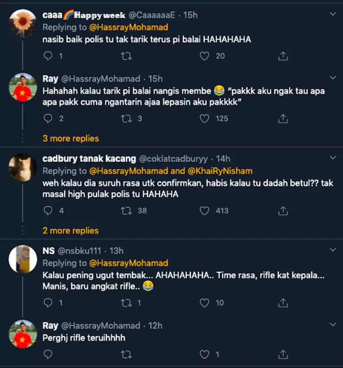Toggle retweet on NS's tweet
343x368 pixels.
[x=126, y=303]
